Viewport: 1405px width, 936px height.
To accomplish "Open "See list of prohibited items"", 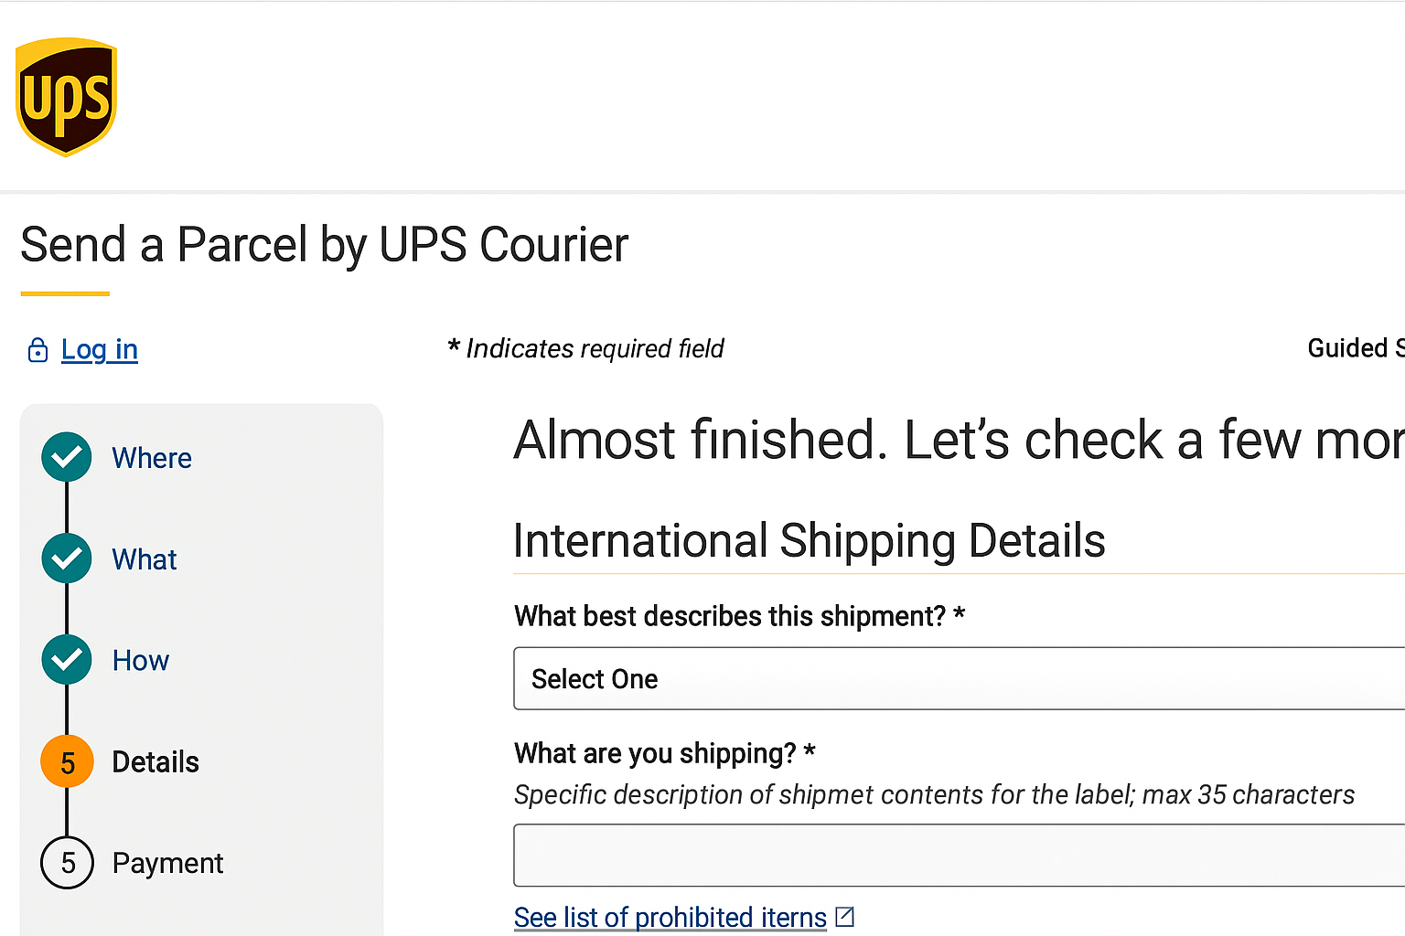I will [670, 917].
